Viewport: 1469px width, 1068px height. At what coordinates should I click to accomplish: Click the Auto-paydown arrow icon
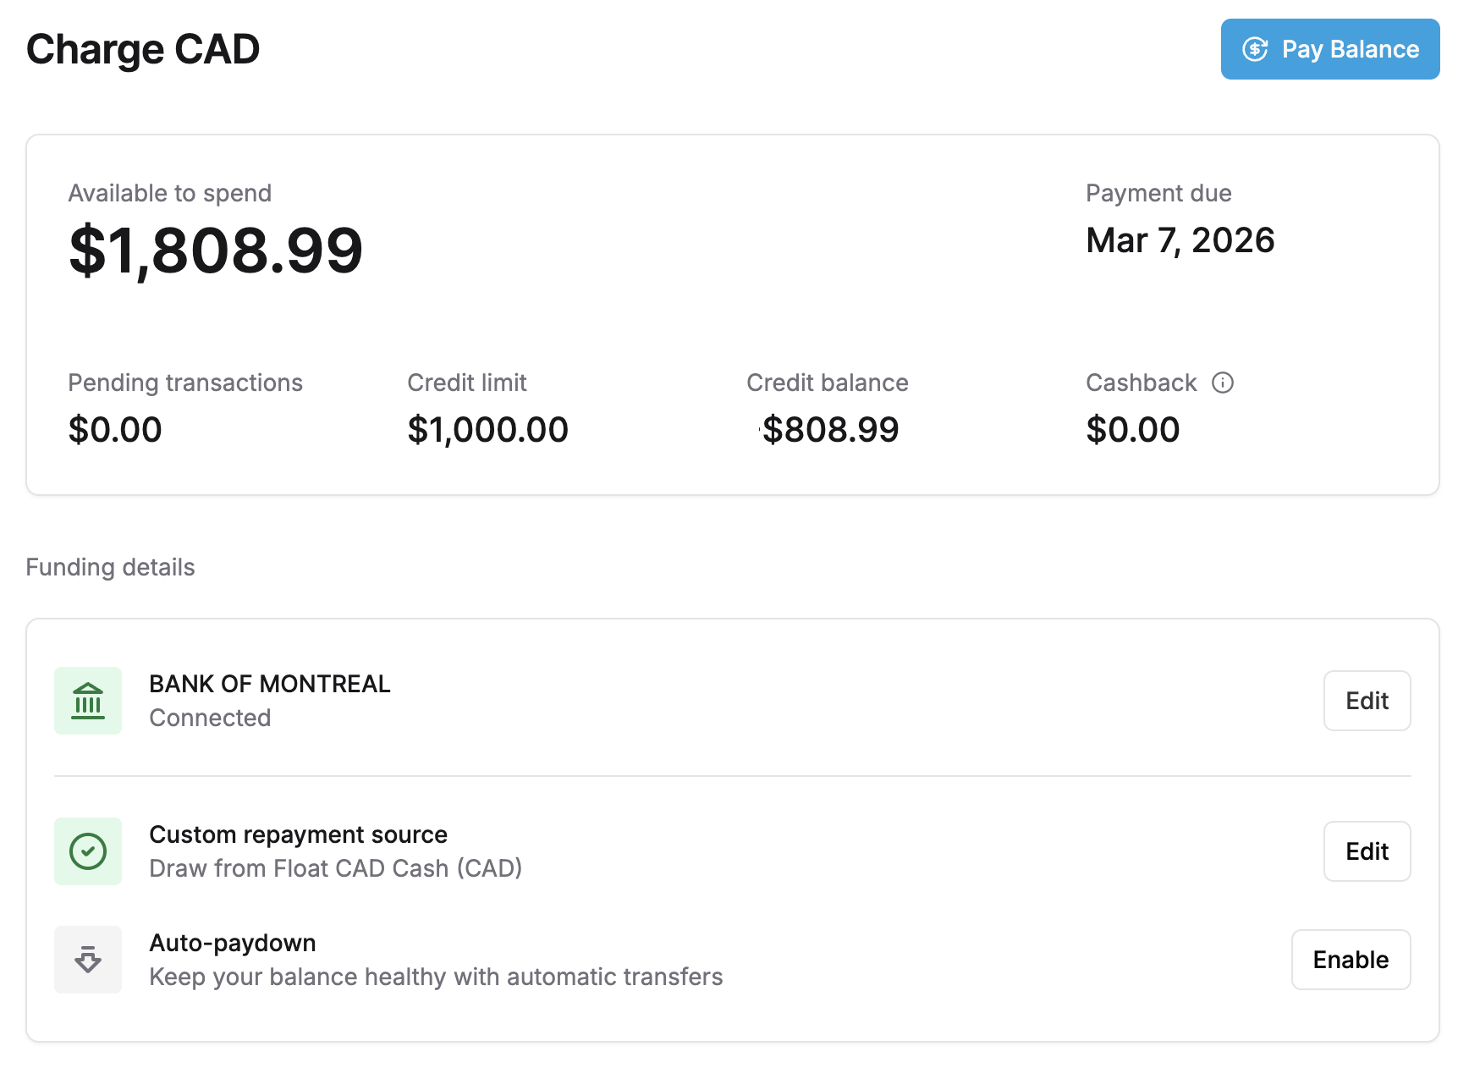coord(88,960)
